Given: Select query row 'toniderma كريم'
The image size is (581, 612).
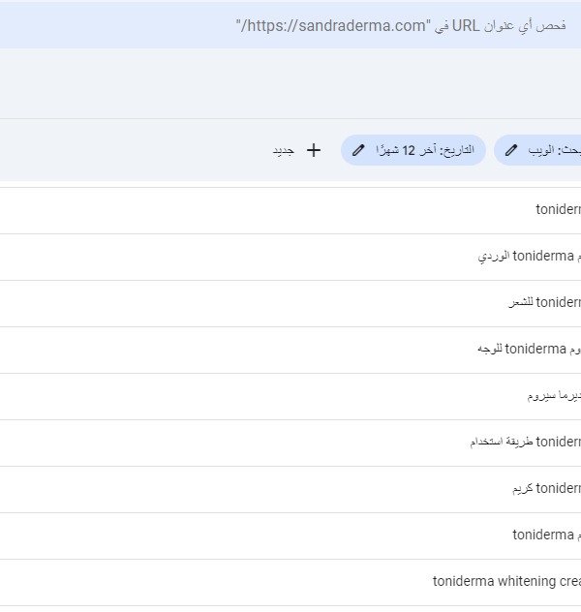Looking at the screenshot, I should (x=290, y=489).
